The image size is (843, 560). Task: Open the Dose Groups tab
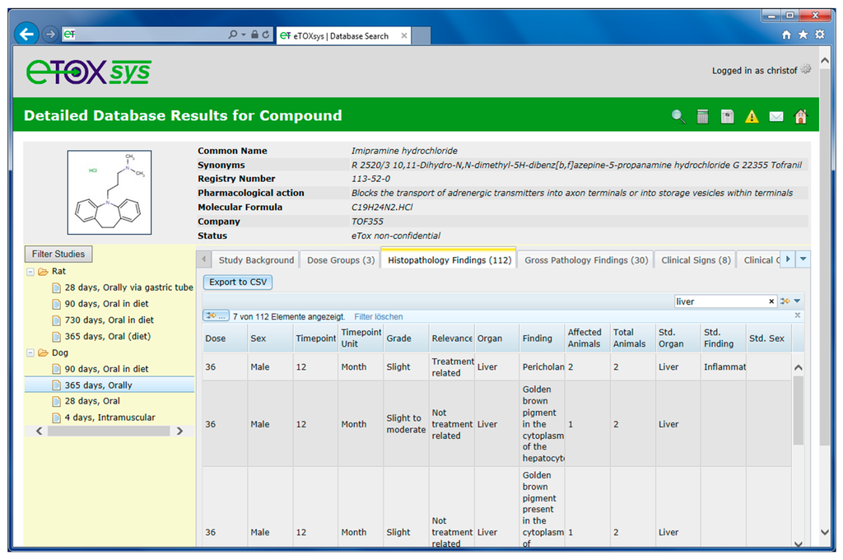[x=341, y=260]
